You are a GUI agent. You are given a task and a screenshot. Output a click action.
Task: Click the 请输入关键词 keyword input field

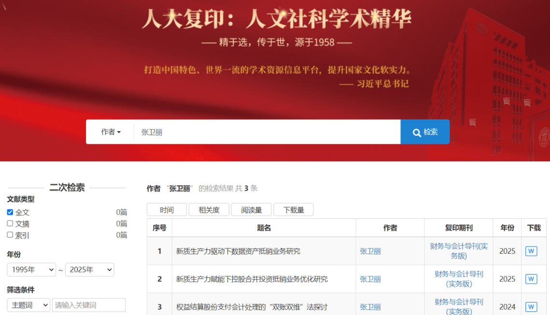[89, 305]
